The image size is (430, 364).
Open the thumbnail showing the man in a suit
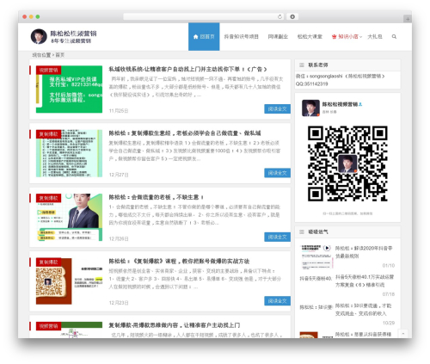[x=69, y=217]
